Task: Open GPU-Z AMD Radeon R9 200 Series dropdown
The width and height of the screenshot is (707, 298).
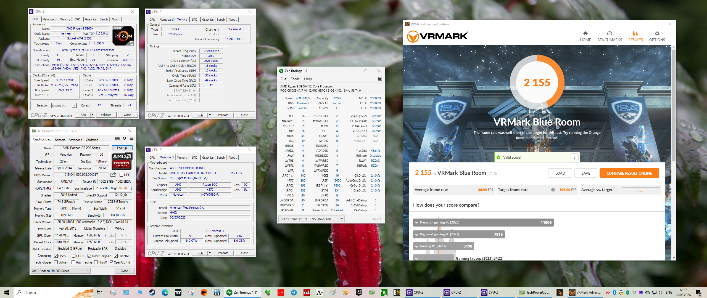Action: tap(61, 271)
